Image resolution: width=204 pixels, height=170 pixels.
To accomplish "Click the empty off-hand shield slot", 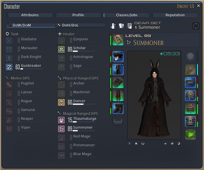I will 190,57.
